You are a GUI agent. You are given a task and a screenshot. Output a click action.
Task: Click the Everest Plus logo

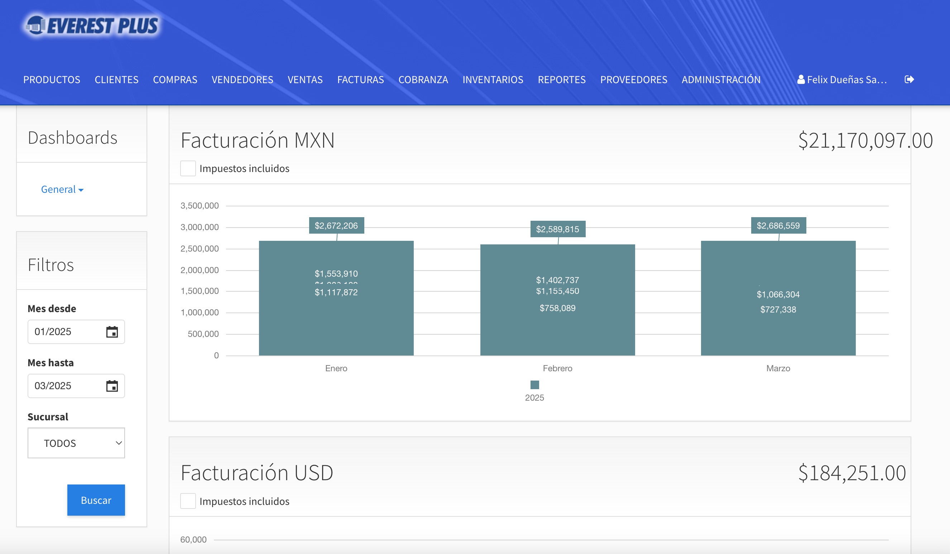(x=92, y=26)
